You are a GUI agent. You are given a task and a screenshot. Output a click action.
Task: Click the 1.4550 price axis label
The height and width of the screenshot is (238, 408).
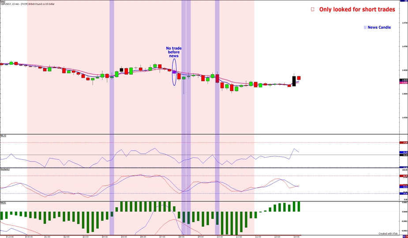point(404,118)
